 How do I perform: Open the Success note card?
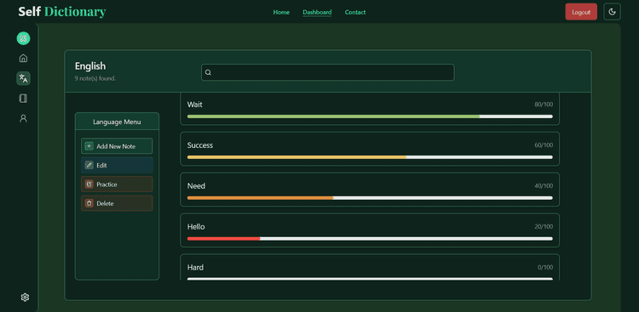point(370,149)
